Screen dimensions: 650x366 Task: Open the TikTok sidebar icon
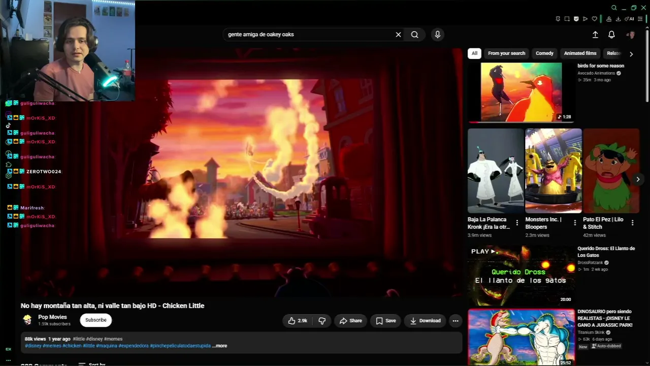pos(8,126)
